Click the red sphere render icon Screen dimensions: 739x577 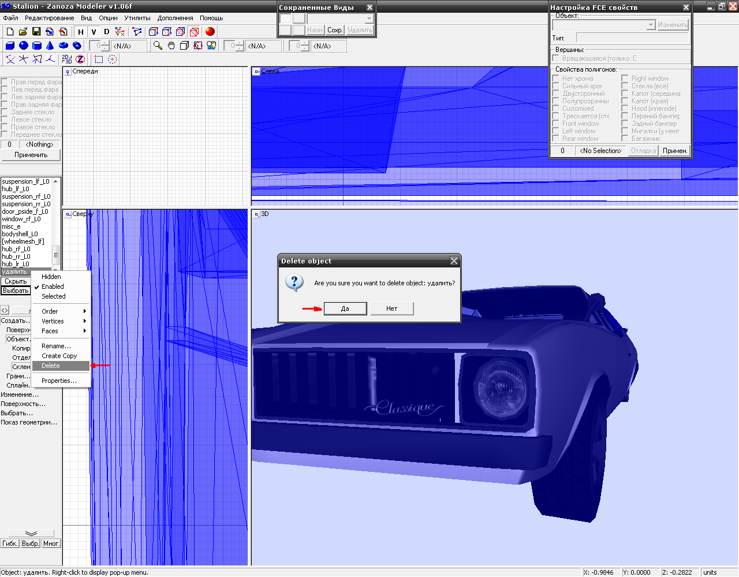pyautogui.click(x=210, y=32)
